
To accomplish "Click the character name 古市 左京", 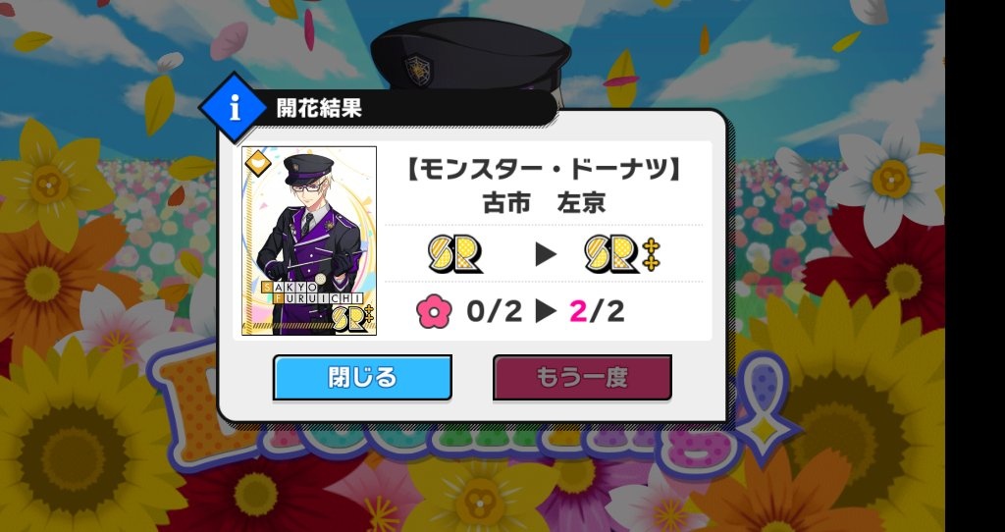I will (x=544, y=203).
